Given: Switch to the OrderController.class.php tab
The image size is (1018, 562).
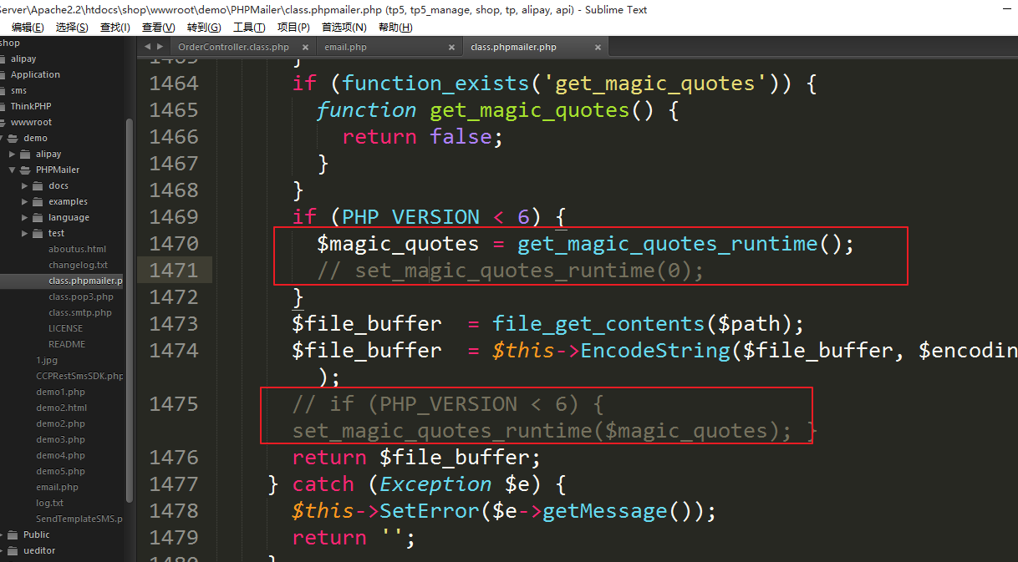Looking at the screenshot, I should [x=233, y=48].
